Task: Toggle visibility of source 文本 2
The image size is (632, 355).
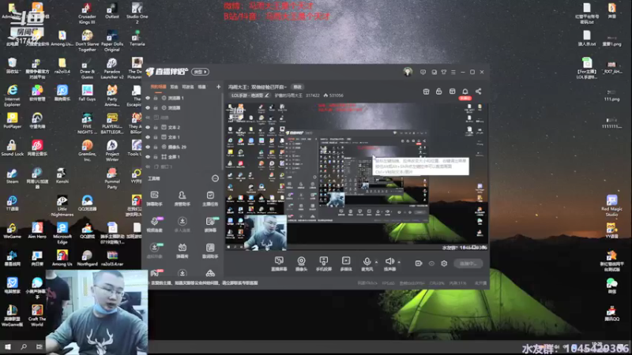Action: tap(148, 127)
